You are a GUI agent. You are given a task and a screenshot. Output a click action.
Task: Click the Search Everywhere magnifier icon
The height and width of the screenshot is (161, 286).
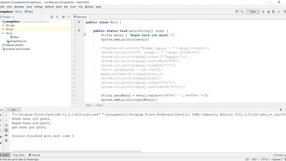(285, 12)
